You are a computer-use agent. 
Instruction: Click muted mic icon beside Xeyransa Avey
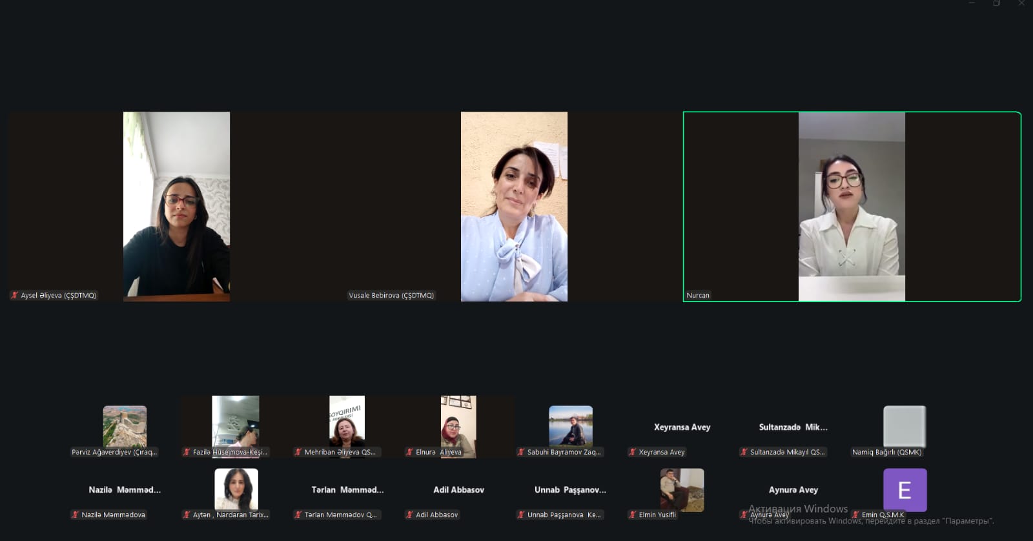[x=633, y=452]
